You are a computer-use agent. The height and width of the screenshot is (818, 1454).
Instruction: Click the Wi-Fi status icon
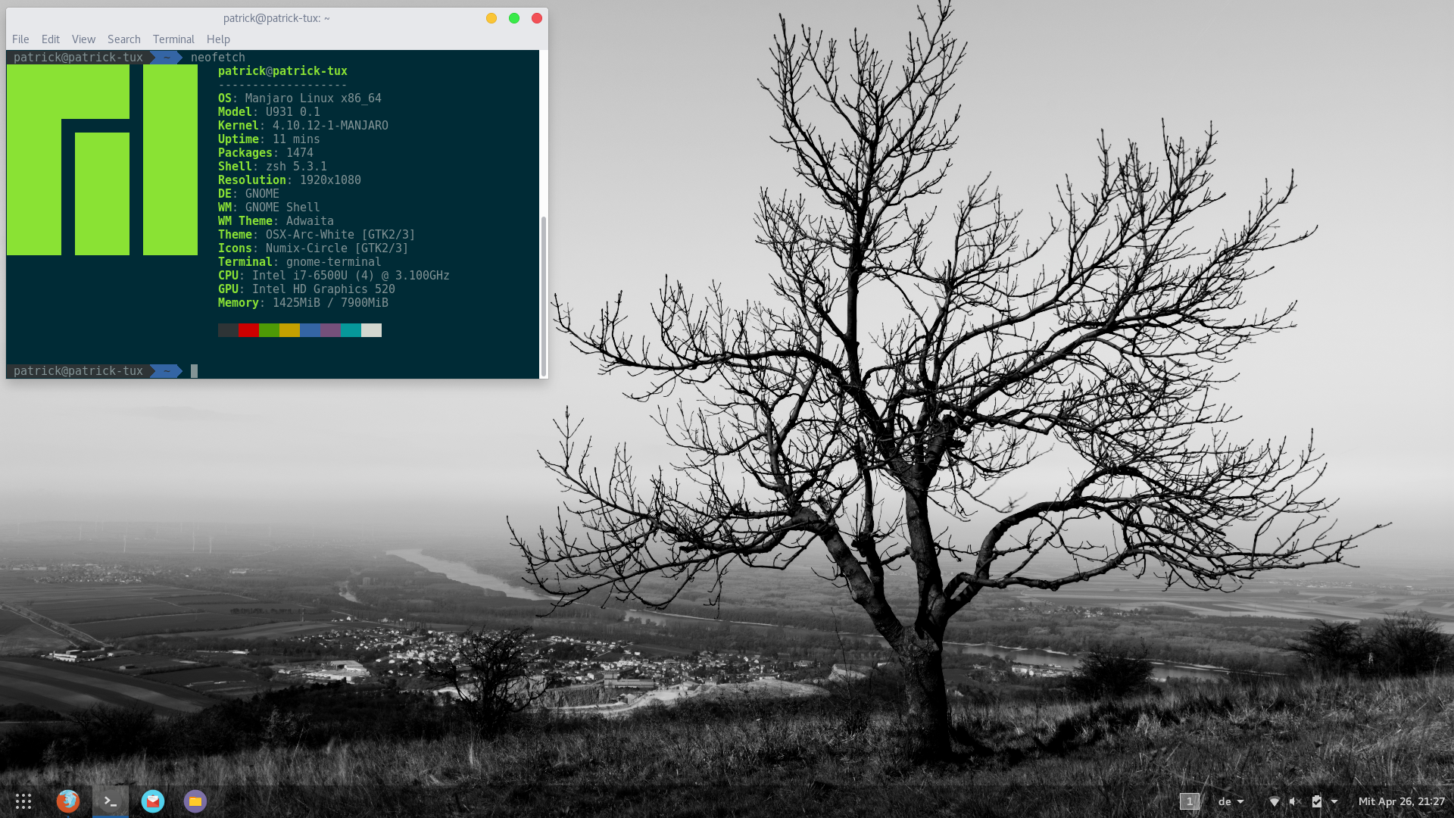point(1275,801)
